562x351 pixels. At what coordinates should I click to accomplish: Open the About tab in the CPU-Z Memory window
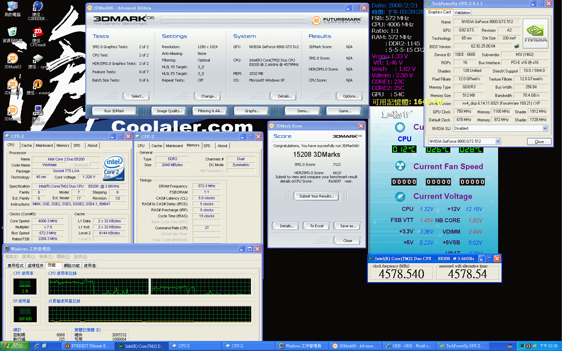[x=222, y=146]
